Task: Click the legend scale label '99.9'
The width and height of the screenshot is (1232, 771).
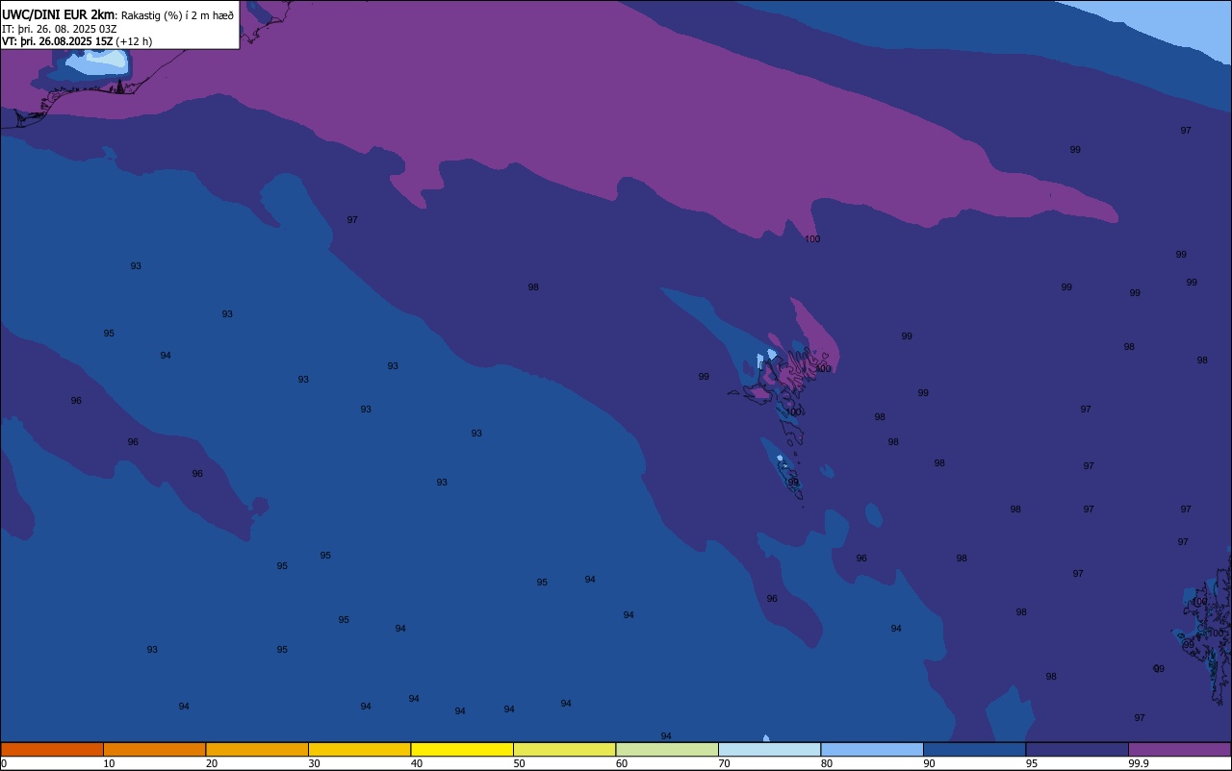Action: 1139,763
